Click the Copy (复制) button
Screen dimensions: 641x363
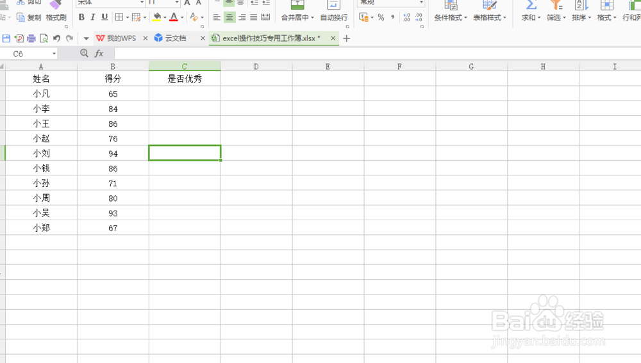[29, 17]
